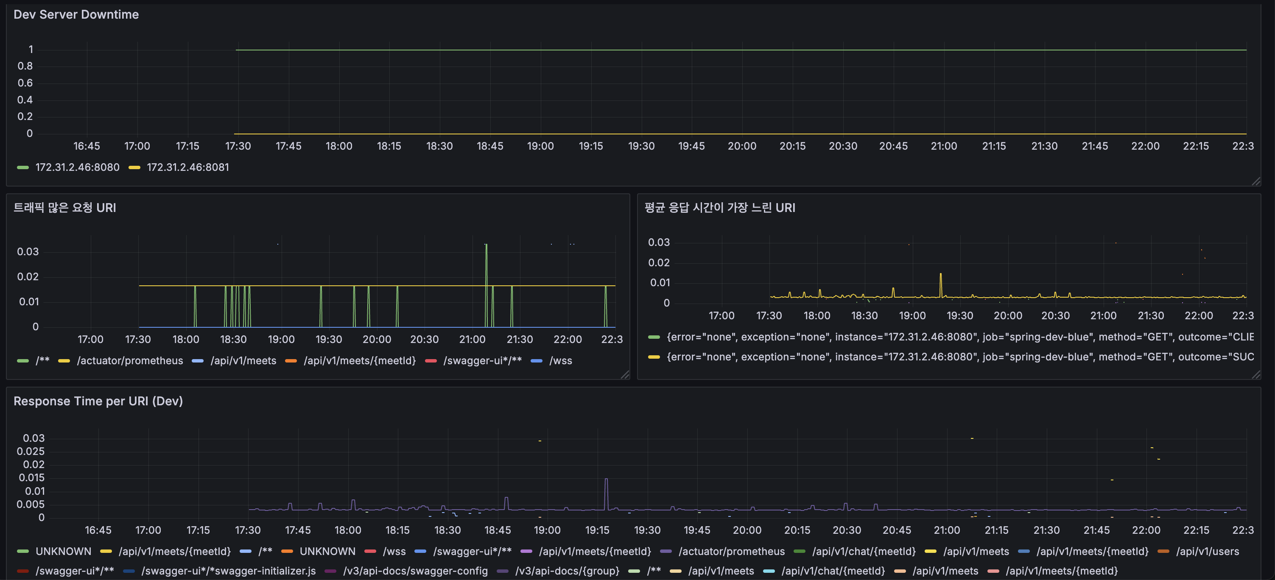Click orange swatch beside /api/v1/users
Screen dimensions: 1275x580
[1163, 552]
